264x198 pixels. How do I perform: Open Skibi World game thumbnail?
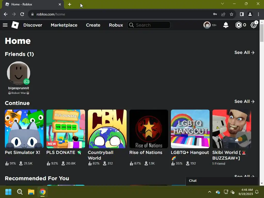[232, 129]
